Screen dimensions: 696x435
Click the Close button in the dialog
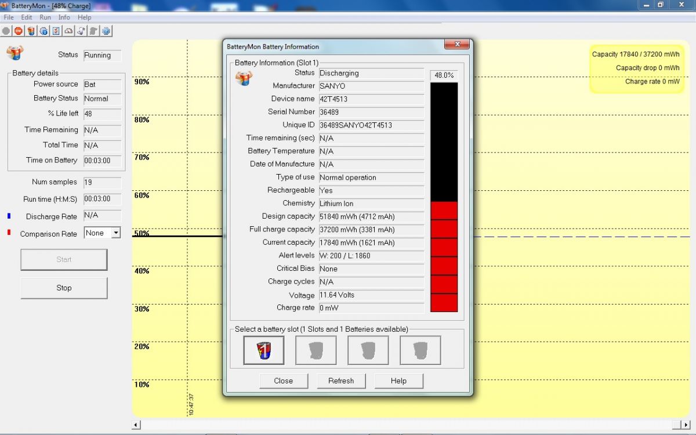[x=283, y=381]
